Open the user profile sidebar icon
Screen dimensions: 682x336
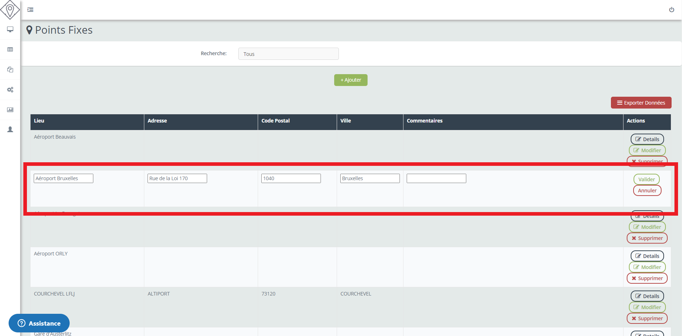(x=10, y=129)
